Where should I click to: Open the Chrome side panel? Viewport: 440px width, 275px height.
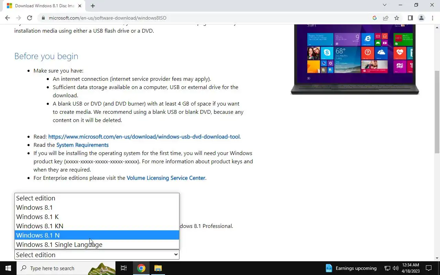pos(410,18)
